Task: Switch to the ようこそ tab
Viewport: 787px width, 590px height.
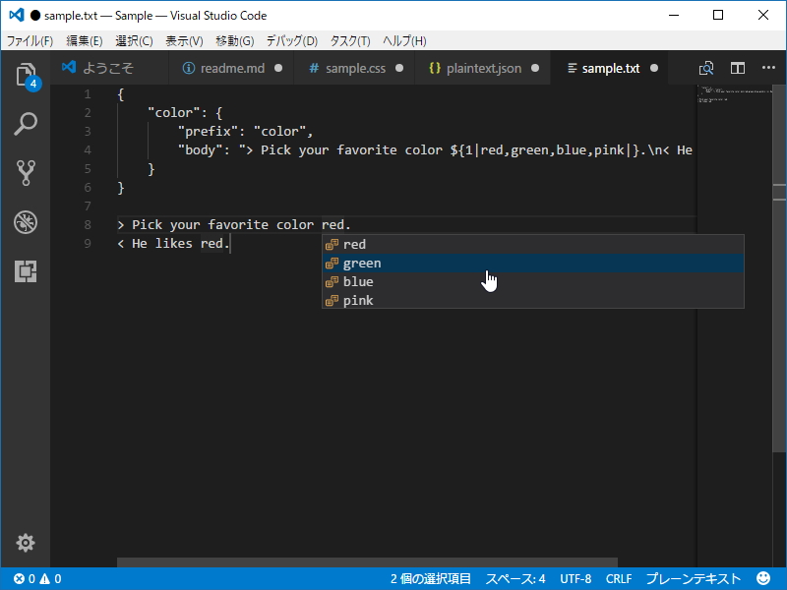Action: pyautogui.click(x=109, y=68)
